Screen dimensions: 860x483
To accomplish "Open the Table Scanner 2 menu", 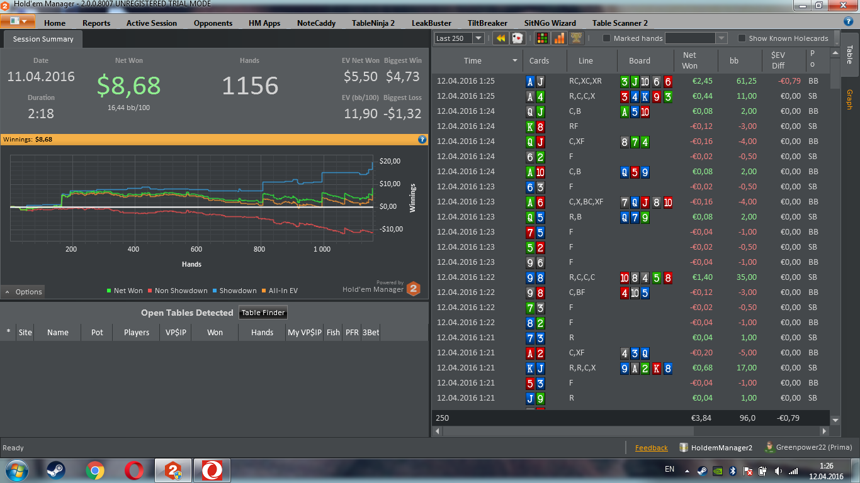I will pyautogui.click(x=620, y=23).
